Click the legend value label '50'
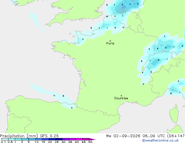 coord(90,142)
